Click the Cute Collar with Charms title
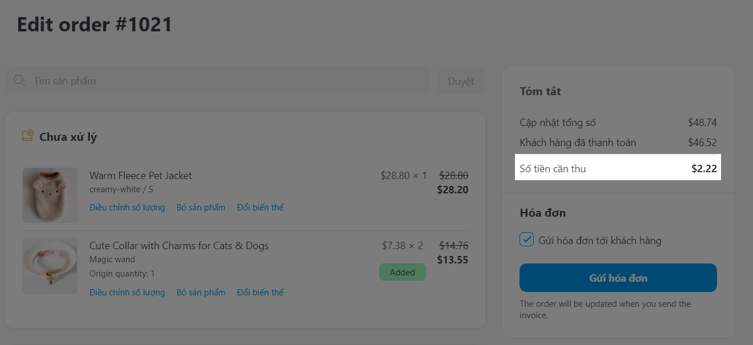The width and height of the screenshot is (753, 345). tap(179, 246)
